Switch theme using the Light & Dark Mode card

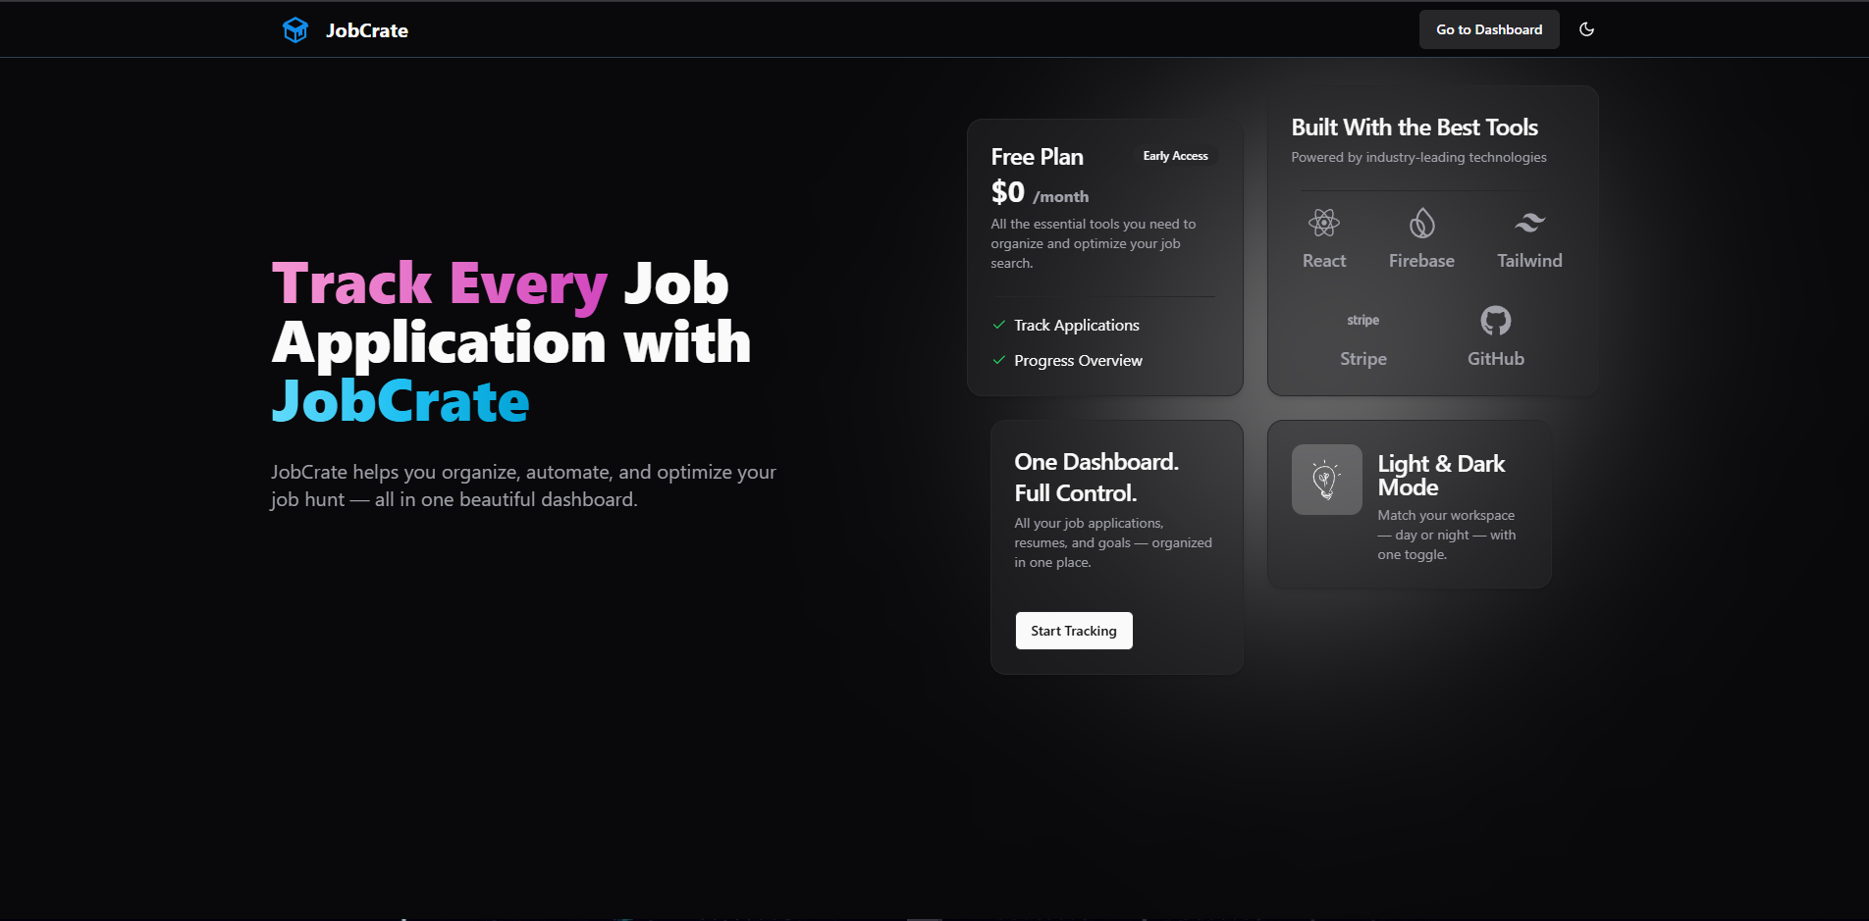(x=1409, y=504)
